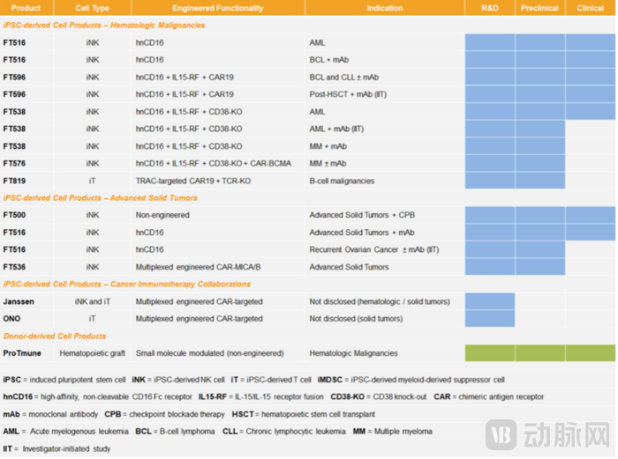Click the ONO collaboration row name
This screenshot has width=618, height=459.
tap(11, 319)
